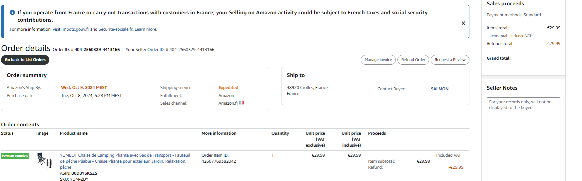582x181 pixels.
Task: Click the Expedited shipping service value
Action: tap(228, 88)
